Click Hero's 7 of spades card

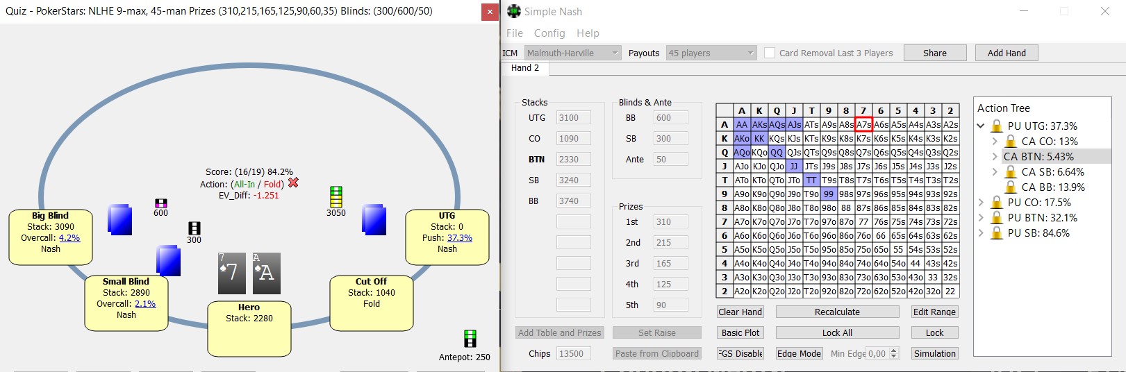pyautogui.click(x=232, y=273)
